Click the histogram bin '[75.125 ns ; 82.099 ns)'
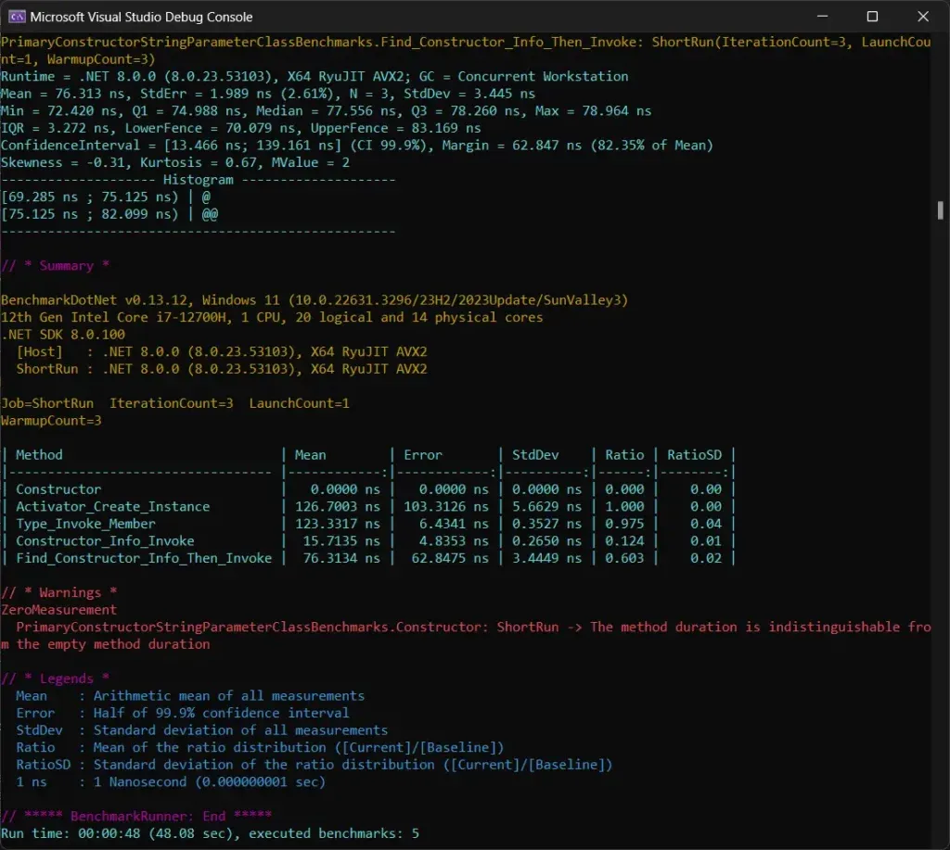Image resolution: width=950 pixels, height=850 pixels. 90,214
